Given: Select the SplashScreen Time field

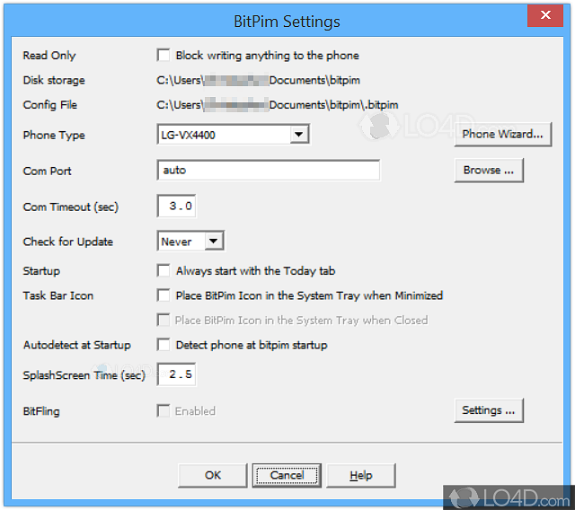Looking at the screenshot, I should (x=176, y=374).
